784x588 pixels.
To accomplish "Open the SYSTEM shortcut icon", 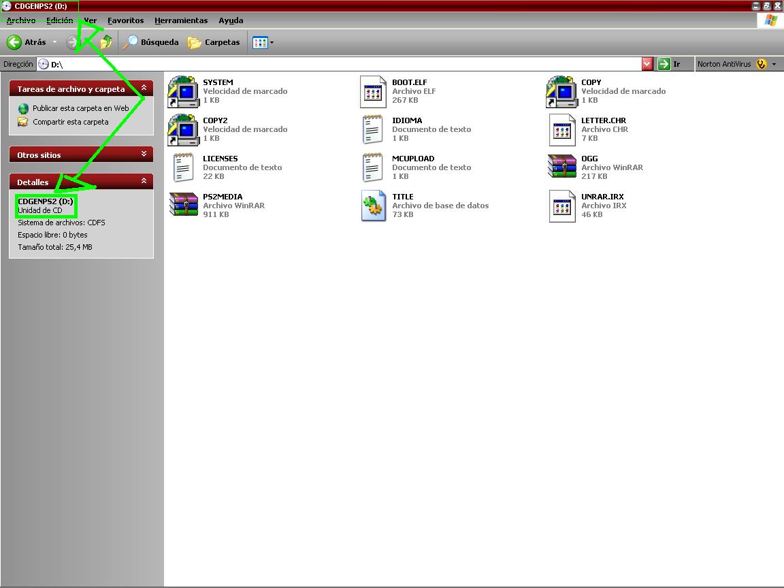I will [184, 91].
